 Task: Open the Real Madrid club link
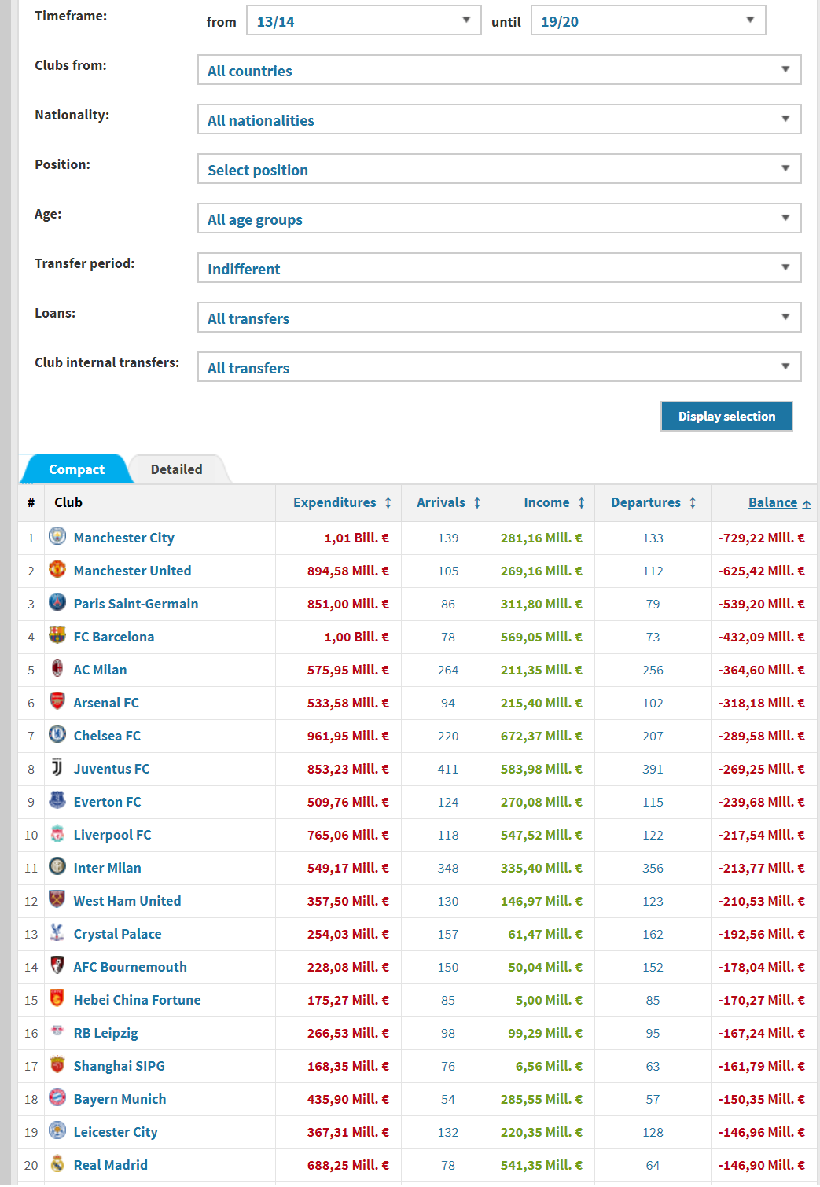(x=111, y=1165)
